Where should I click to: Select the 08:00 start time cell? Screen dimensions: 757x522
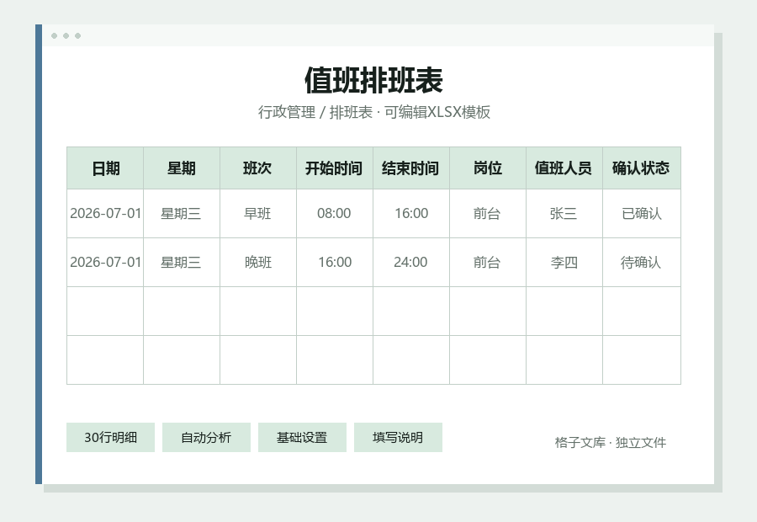pyautogui.click(x=335, y=214)
